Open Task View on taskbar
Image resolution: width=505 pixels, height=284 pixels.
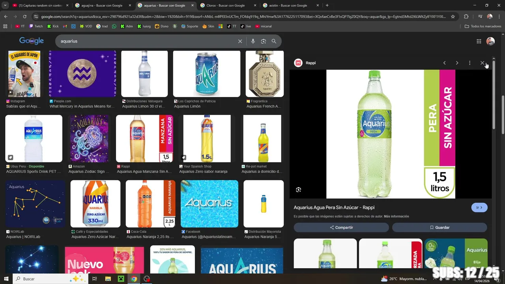pos(95,279)
